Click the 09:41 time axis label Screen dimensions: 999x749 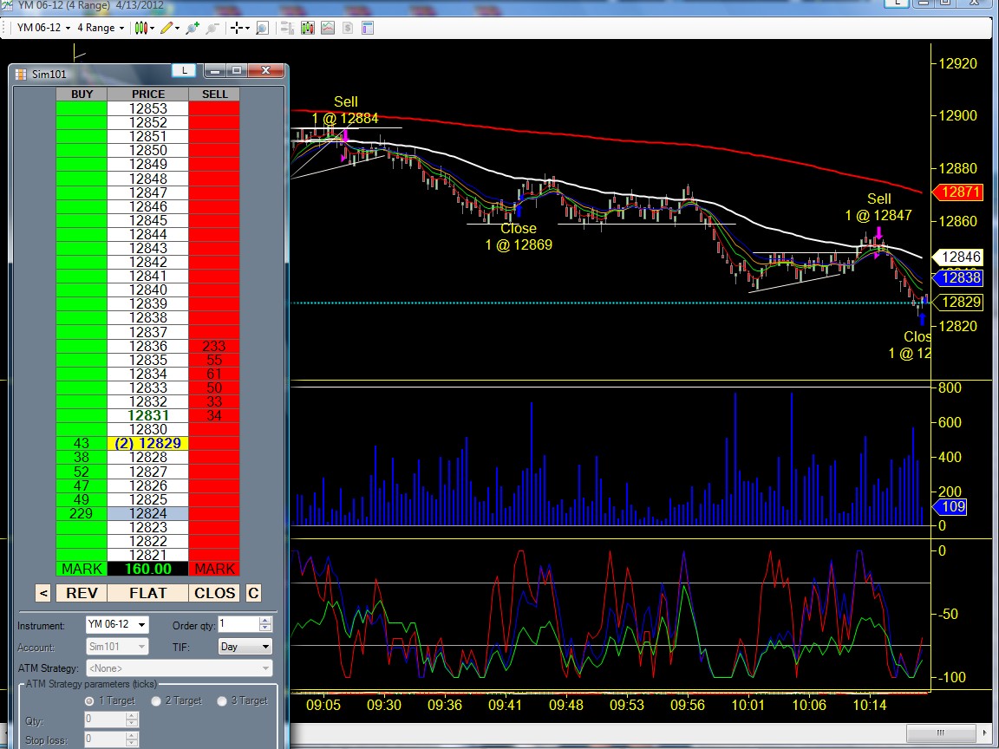click(506, 705)
